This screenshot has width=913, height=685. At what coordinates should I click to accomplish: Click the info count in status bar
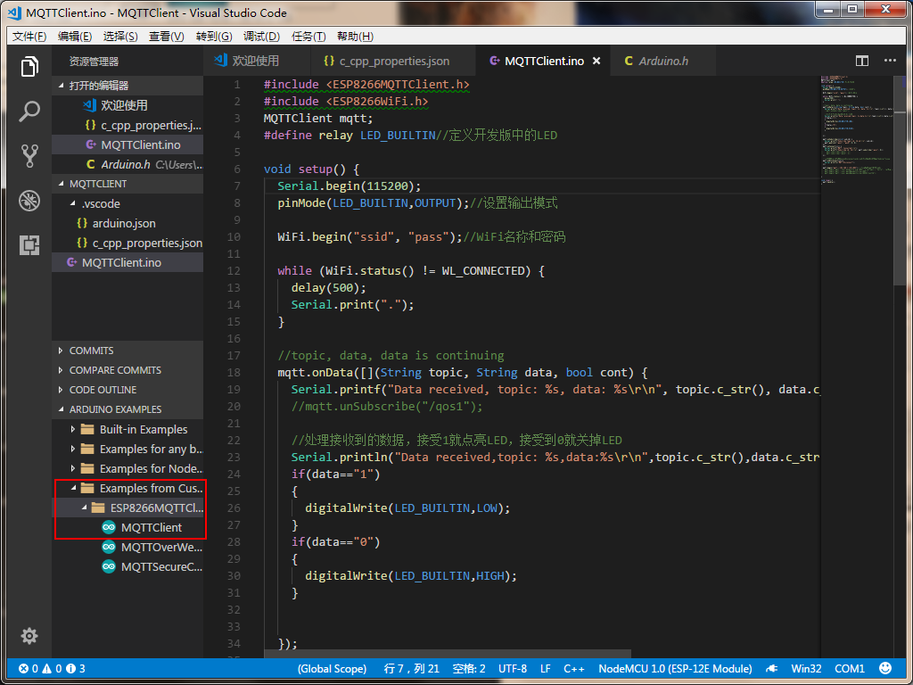76,668
